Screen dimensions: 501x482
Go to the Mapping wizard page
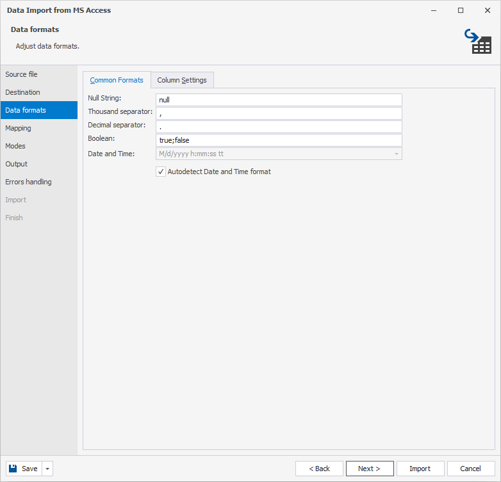(x=18, y=128)
